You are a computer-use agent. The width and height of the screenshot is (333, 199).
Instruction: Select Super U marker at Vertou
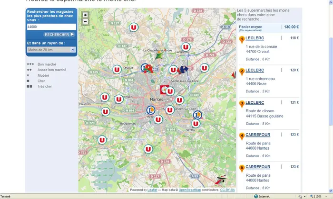[196, 124]
